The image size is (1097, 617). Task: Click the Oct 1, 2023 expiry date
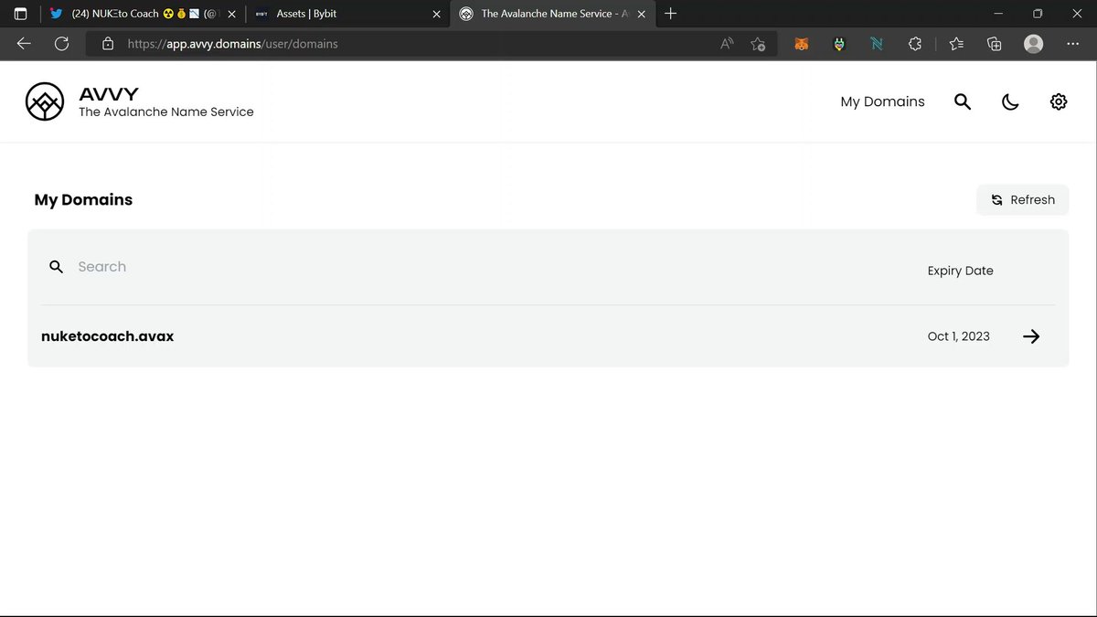(x=958, y=336)
